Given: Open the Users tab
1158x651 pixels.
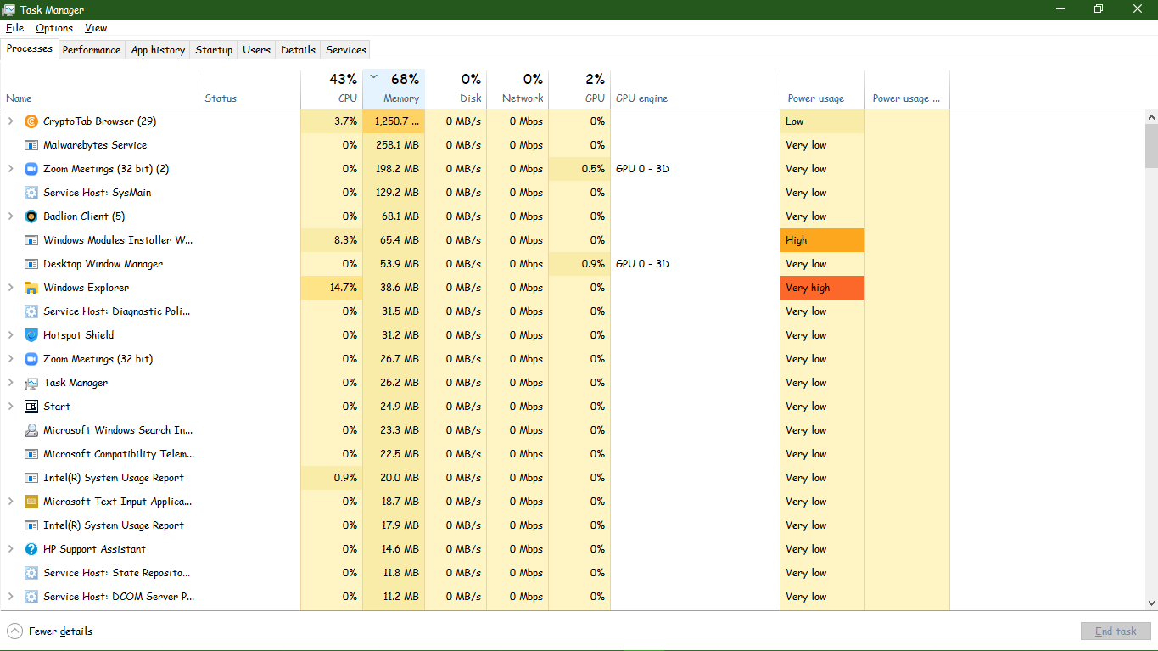Looking at the screenshot, I should click(256, 50).
